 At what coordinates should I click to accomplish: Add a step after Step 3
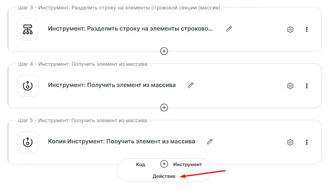(164, 51)
